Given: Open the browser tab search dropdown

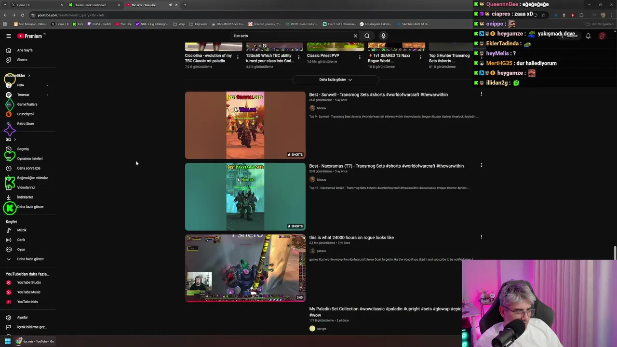Looking at the screenshot, I should [5, 5].
